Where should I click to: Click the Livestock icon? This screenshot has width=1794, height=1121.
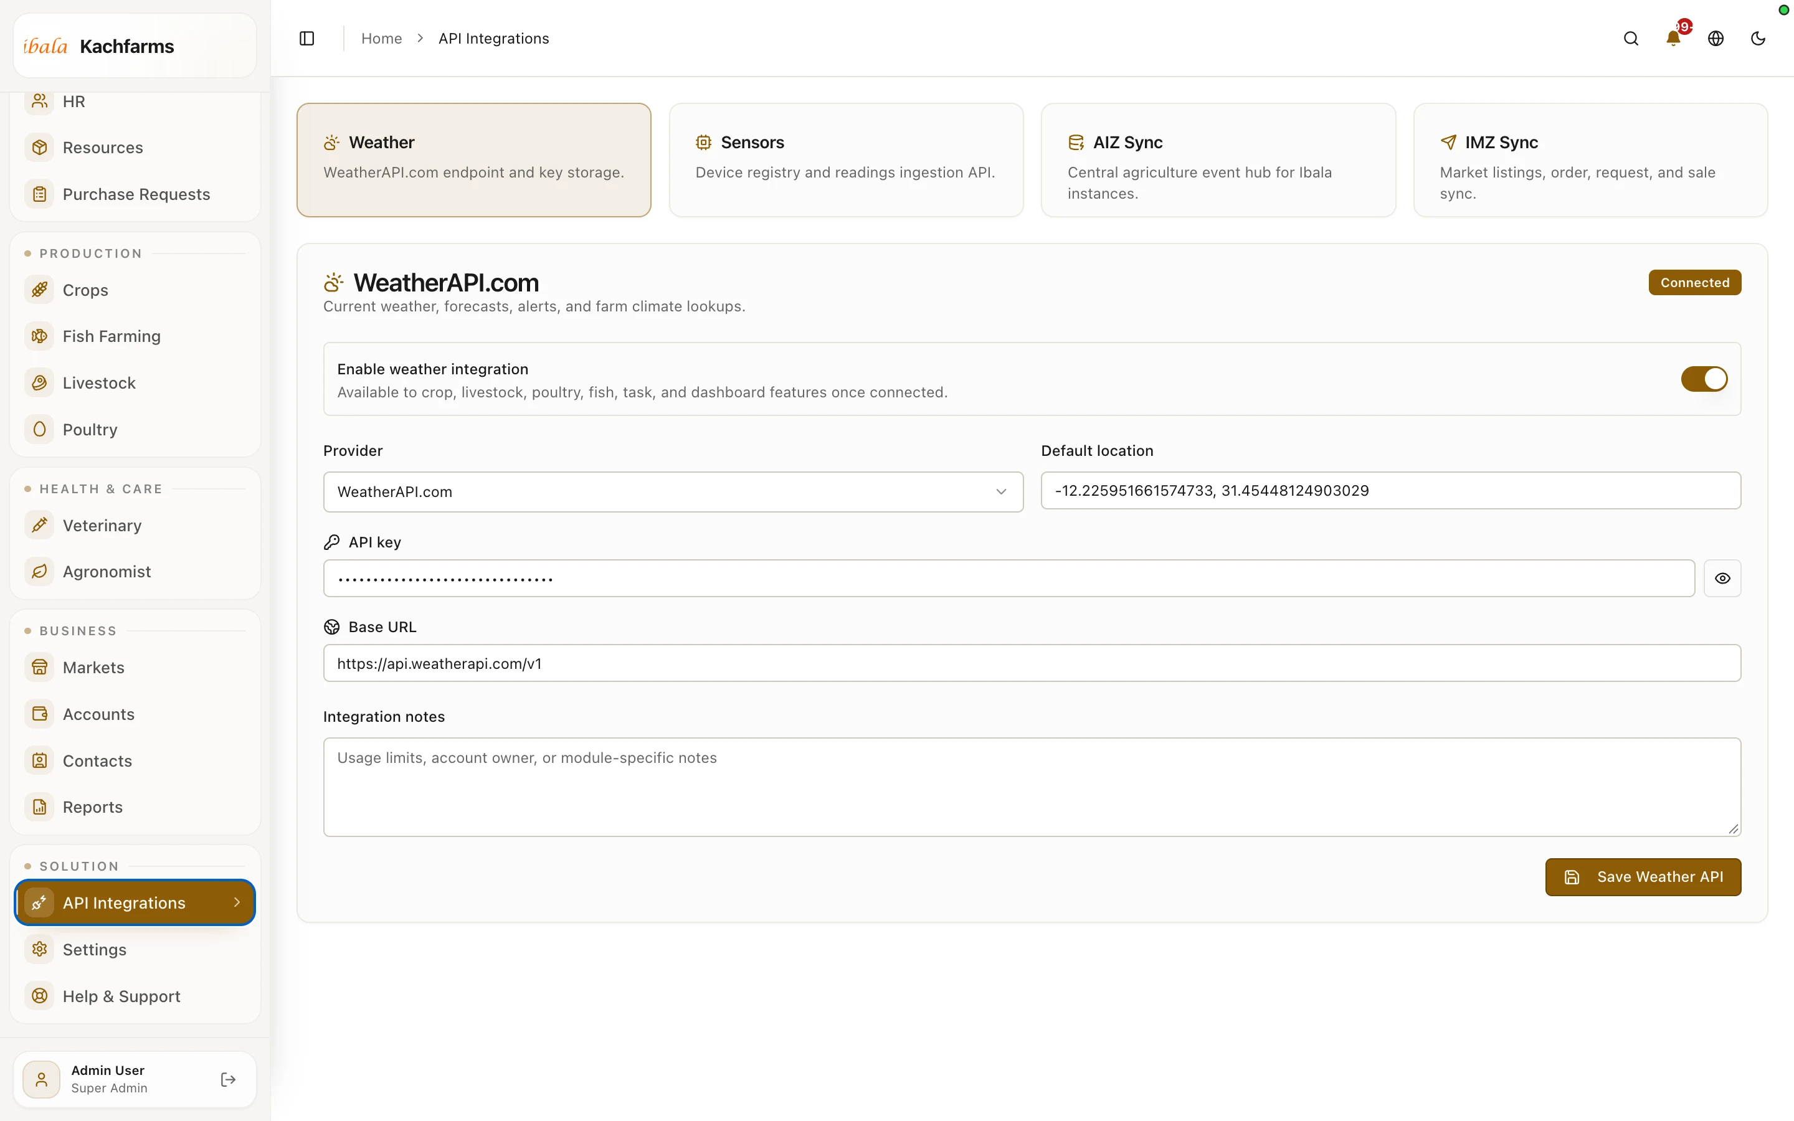40,382
